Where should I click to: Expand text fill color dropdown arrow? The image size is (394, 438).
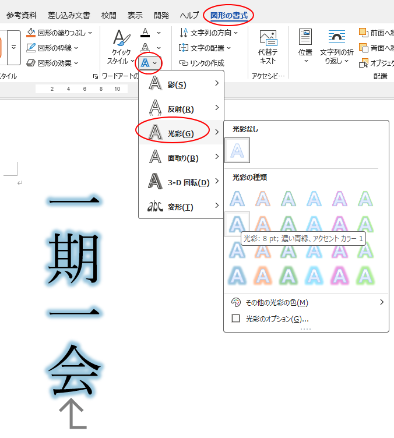pos(159,33)
